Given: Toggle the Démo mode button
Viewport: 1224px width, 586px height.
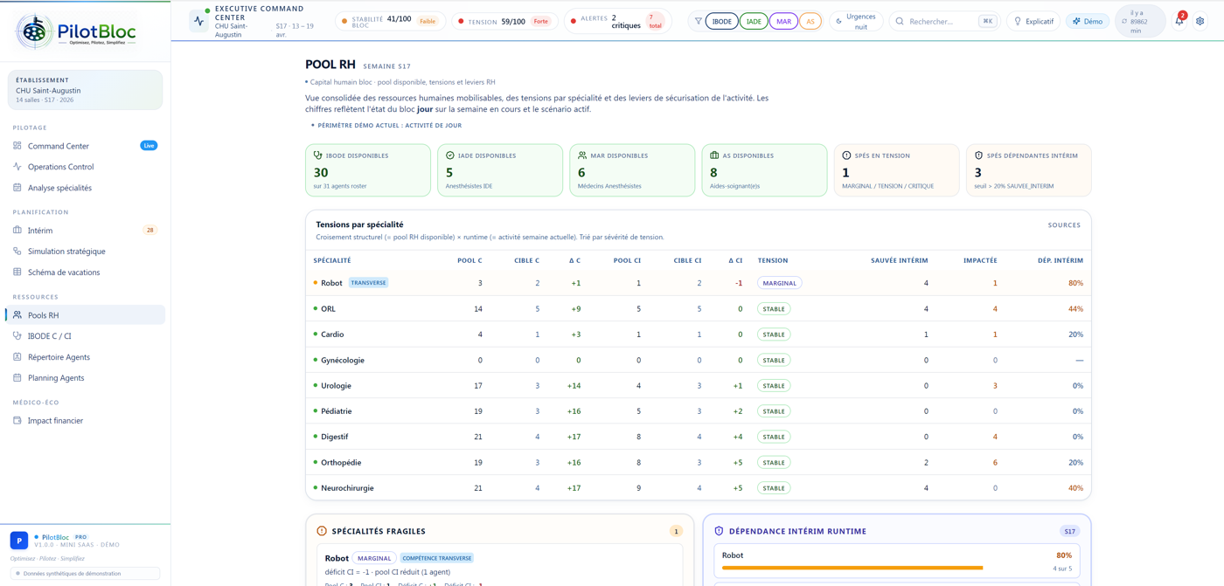Looking at the screenshot, I should [x=1088, y=21].
